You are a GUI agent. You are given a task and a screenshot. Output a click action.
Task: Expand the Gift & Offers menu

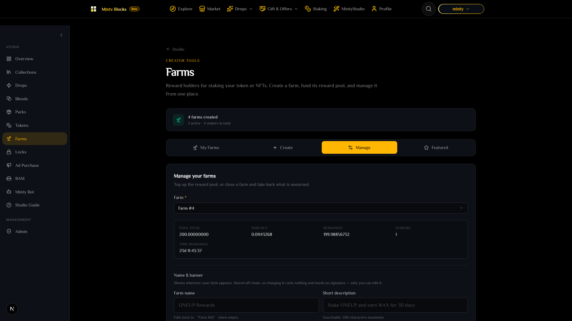(x=278, y=9)
